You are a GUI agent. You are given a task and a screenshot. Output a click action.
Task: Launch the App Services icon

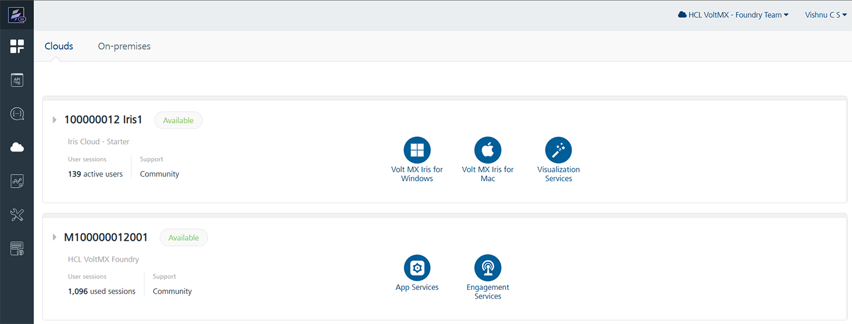coord(417,268)
